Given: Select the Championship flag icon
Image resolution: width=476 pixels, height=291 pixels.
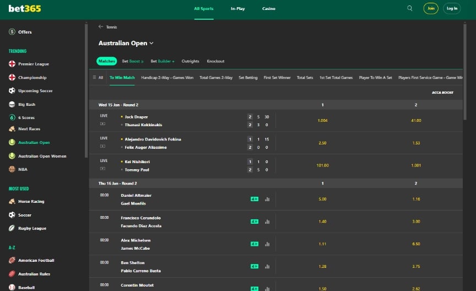Looking at the screenshot, I should point(12,77).
